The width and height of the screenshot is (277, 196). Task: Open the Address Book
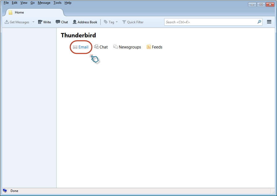(x=85, y=22)
